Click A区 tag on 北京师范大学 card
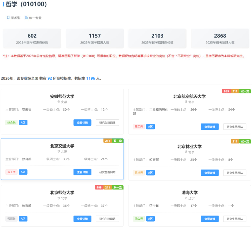252x230 pixels. pyautogui.click(x=23, y=219)
